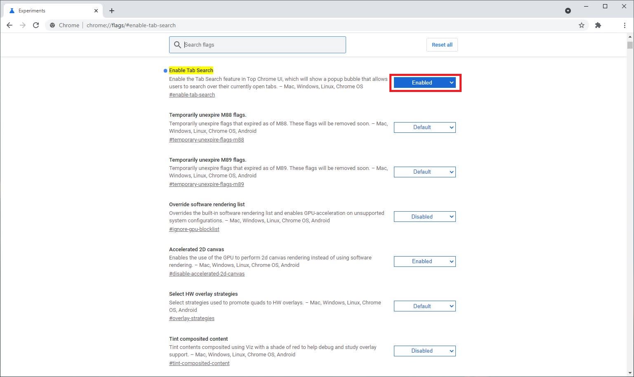The height and width of the screenshot is (377, 634).
Task: Go back using the back arrow
Action: [x=9, y=25]
